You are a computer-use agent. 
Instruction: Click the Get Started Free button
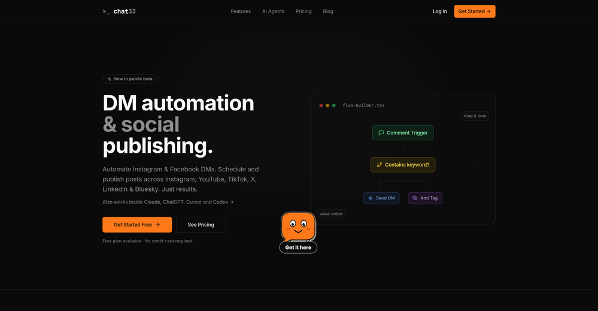pyautogui.click(x=137, y=224)
